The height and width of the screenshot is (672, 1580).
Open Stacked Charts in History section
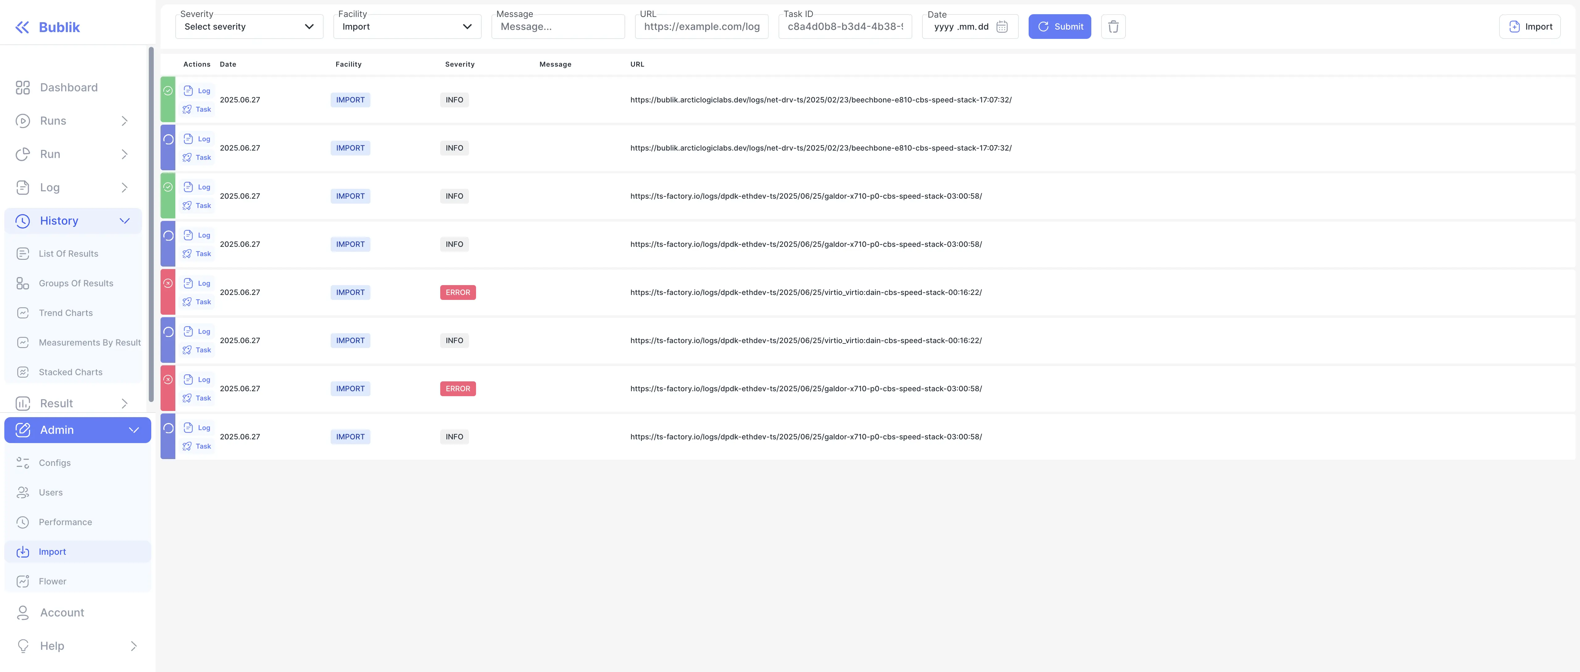coord(70,372)
